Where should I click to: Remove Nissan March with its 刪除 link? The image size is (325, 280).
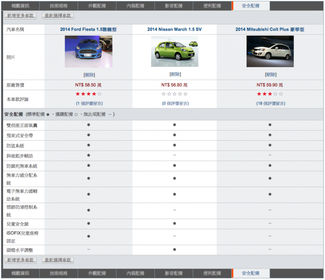pyautogui.click(x=175, y=74)
